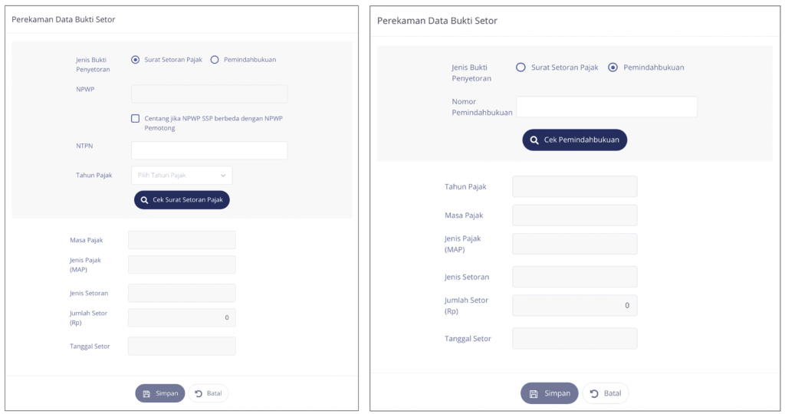Click the magnifier icon in Cek Pemindahbukuan
This screenshot has width=785, height=414.
[534, 140]
